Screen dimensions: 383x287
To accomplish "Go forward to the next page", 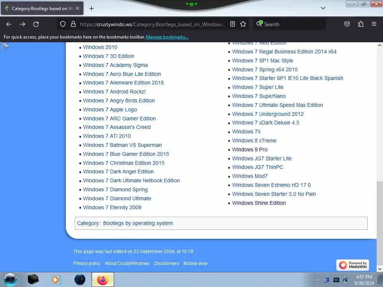I will click(x=22, y=24).
